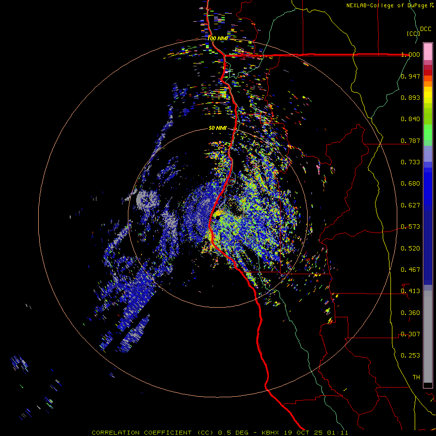Viewport: 436px width, 436px height.
Task: Click the TH label on legend
Action: click(x=416, y=377)
